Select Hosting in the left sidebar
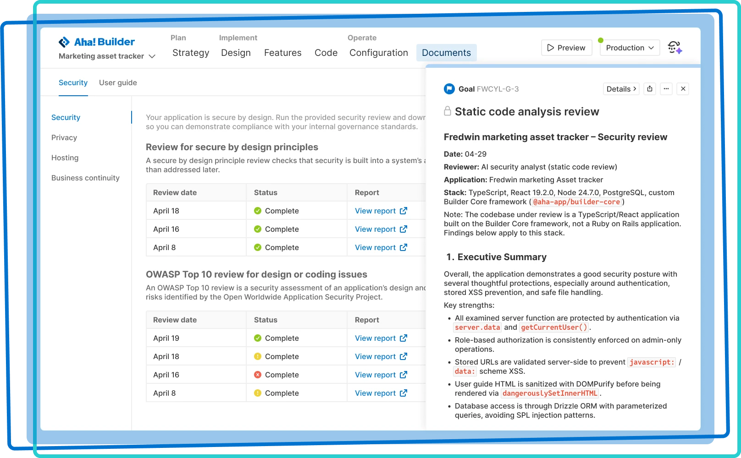The width and height of the screenshot is (741, 458). (x=65, y=158)
